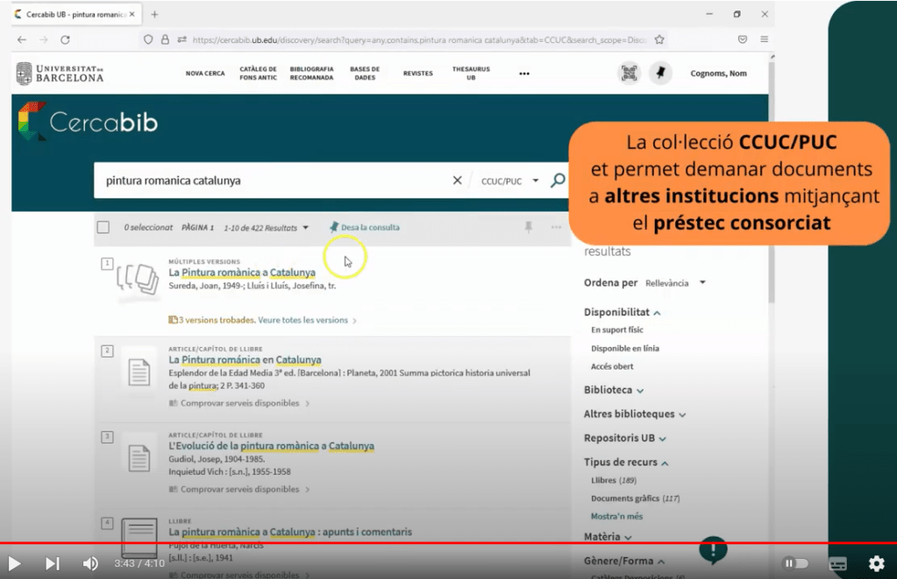
Task: Open the Bases de Dades menu item
Action: (365, 74)
